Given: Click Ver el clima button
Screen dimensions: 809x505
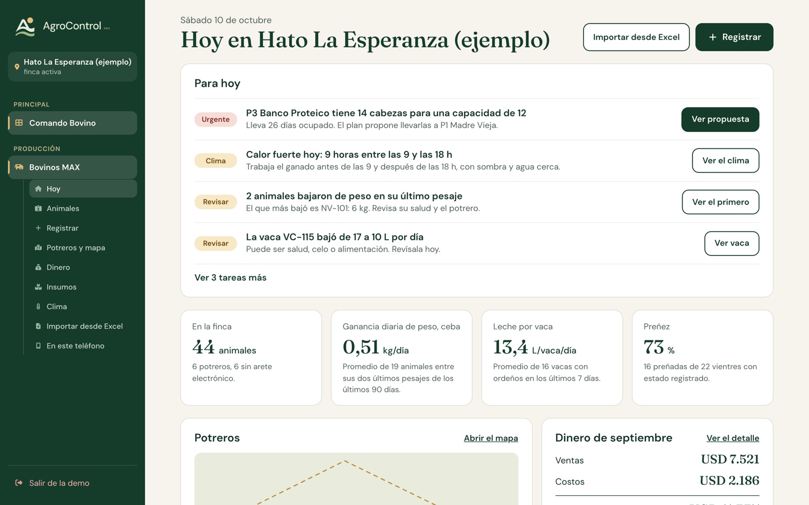Looking at the screenshot, I should [x=726, y=161].
